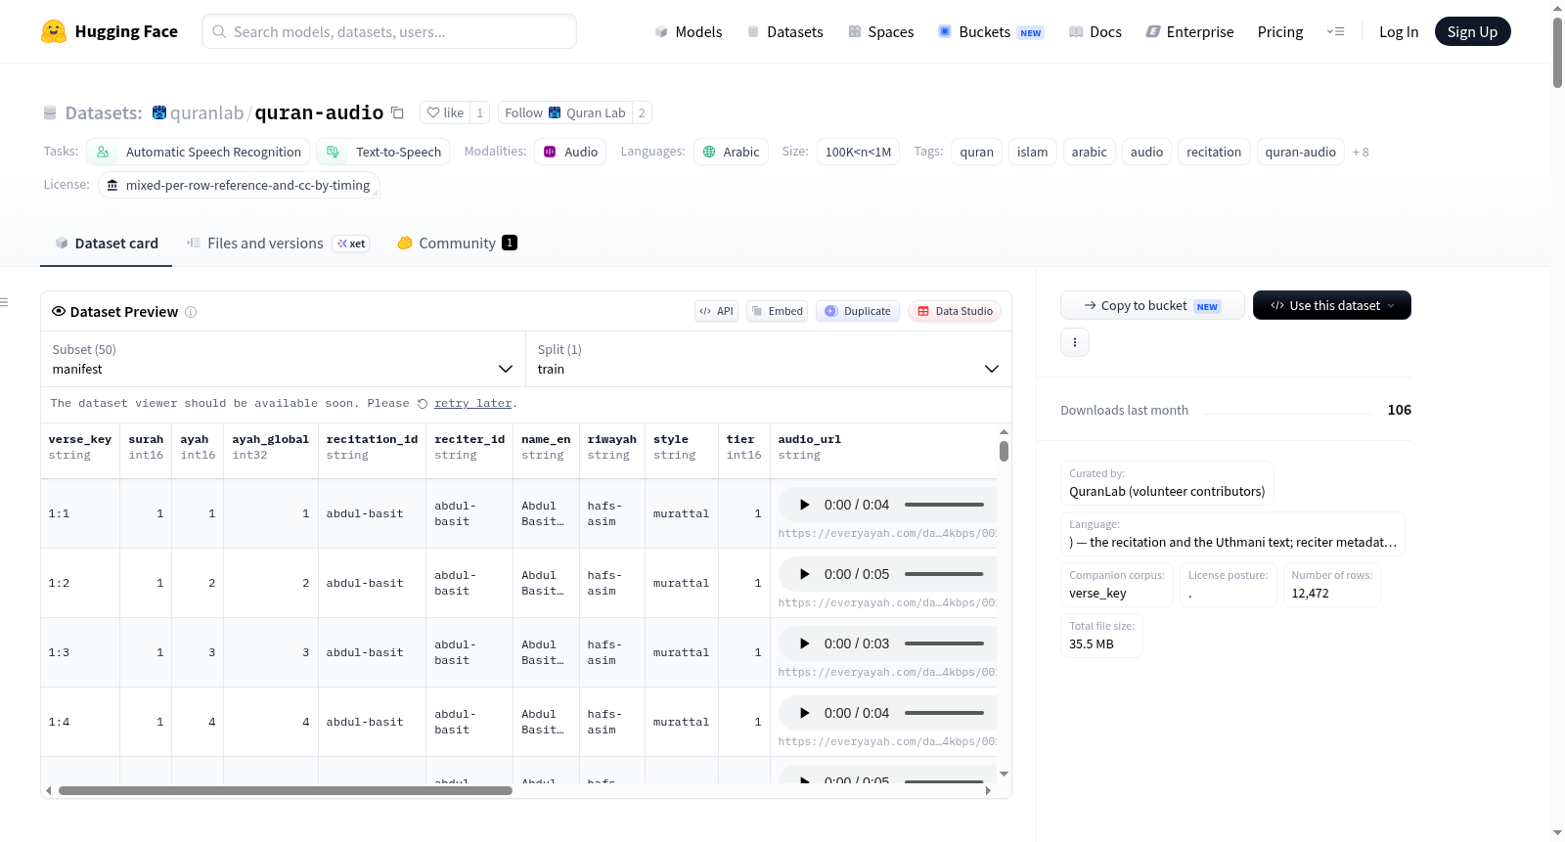Open Data Studio

(955, 311)
